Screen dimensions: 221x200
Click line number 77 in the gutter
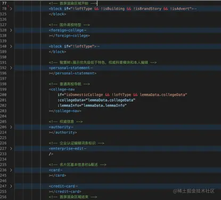point(4,3)
